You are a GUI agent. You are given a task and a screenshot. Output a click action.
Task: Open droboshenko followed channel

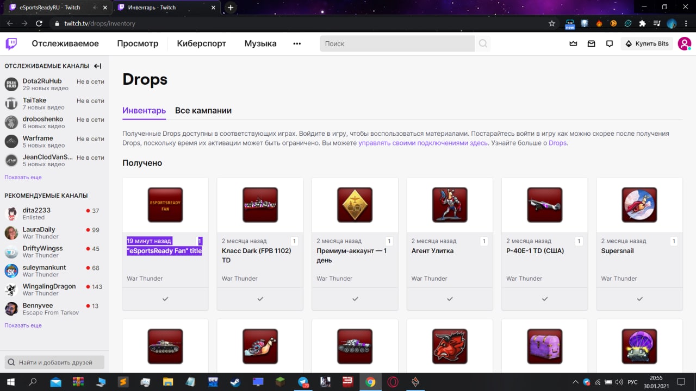[54, 122]
